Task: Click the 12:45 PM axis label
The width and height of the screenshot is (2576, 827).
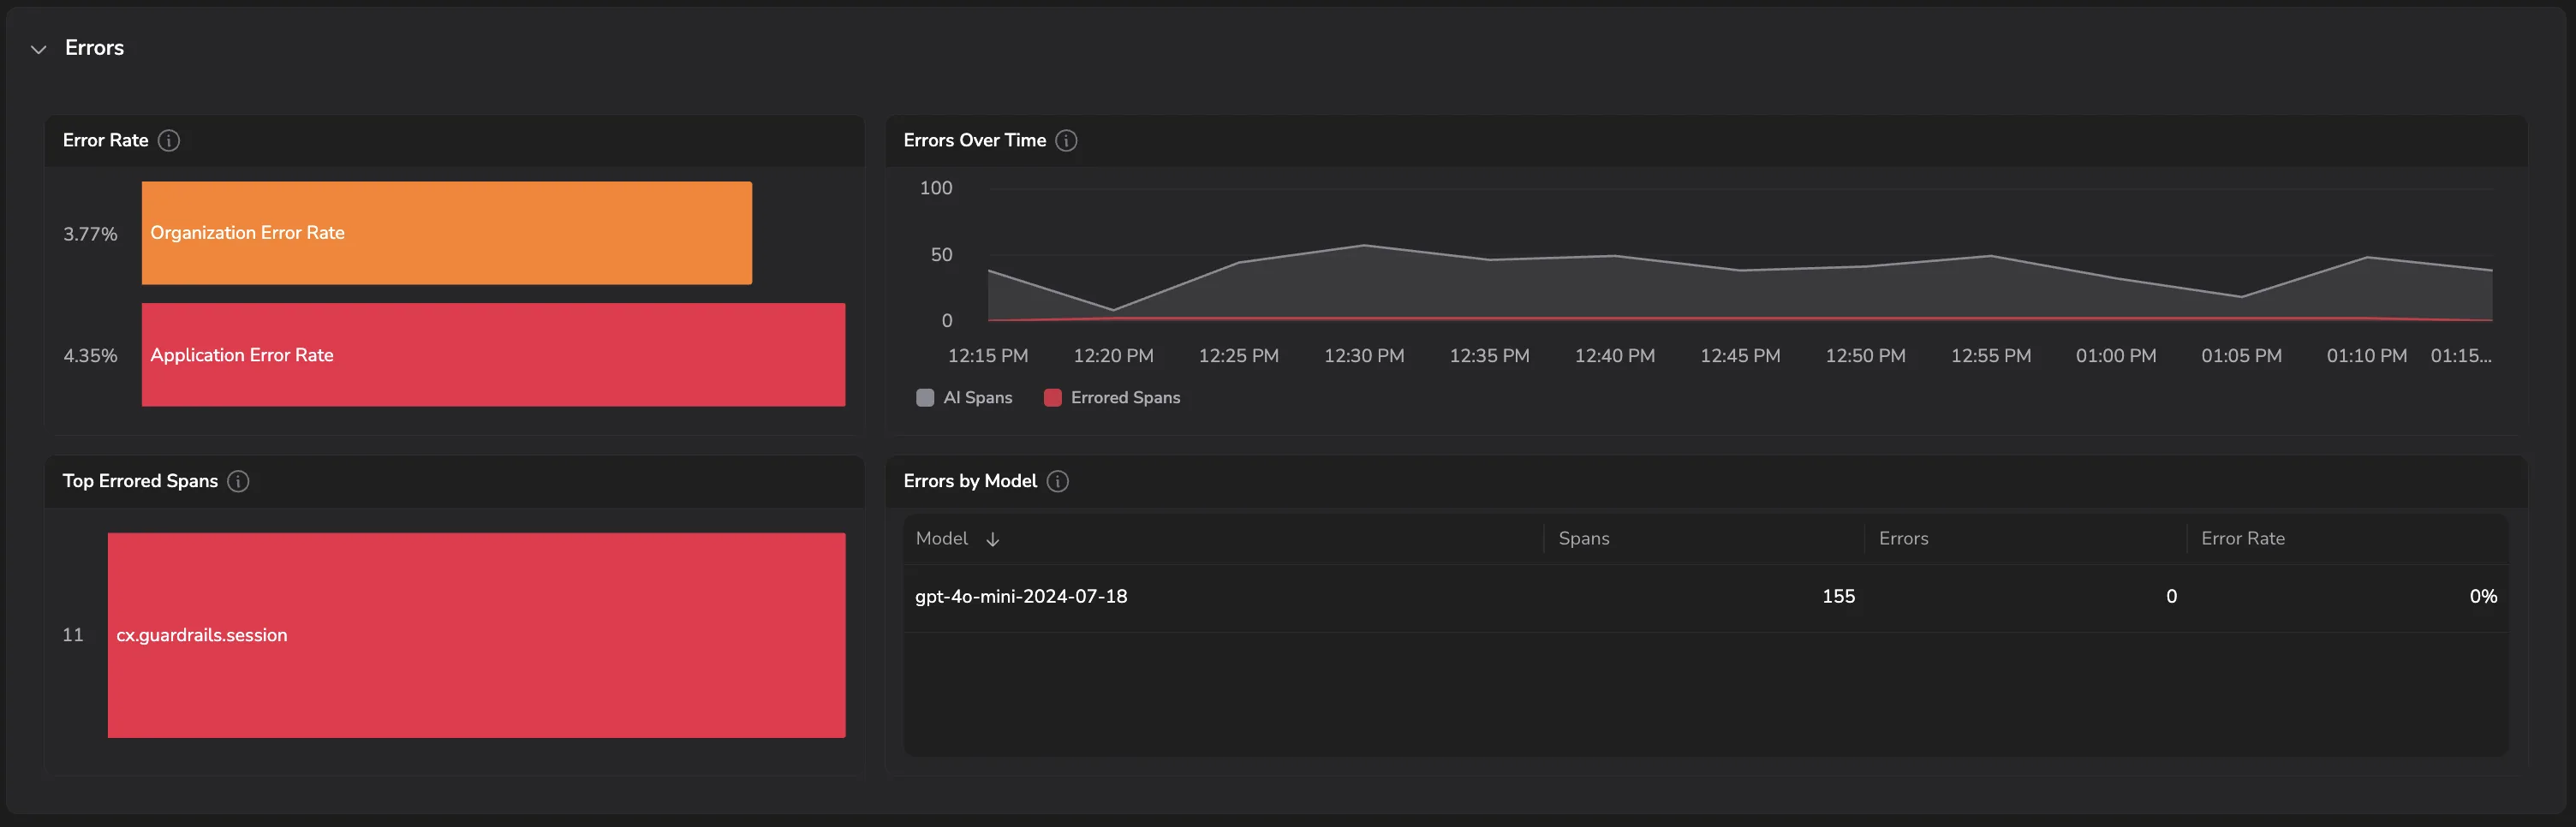Action: click(x=1740, y=356)
